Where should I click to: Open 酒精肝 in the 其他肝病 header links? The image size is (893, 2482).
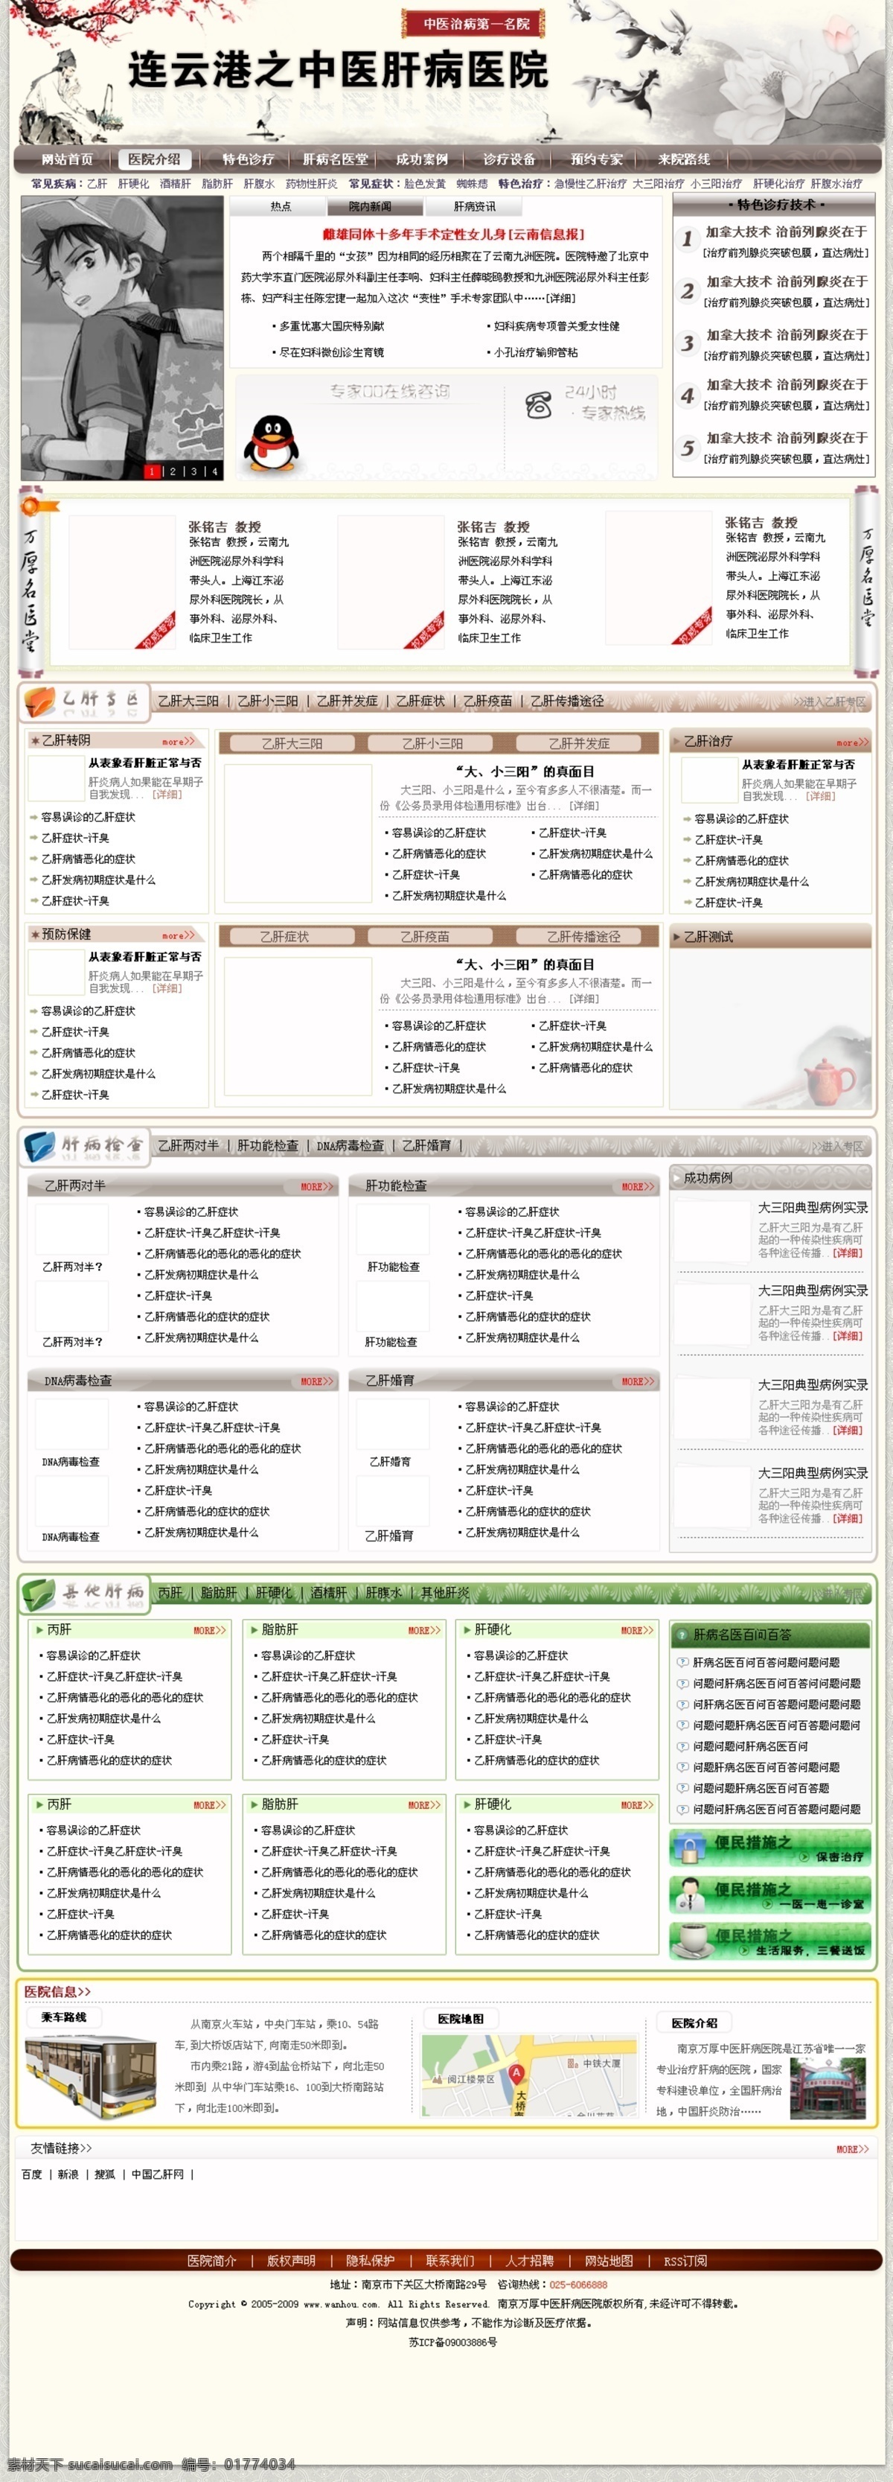[x=328, y=1593]
